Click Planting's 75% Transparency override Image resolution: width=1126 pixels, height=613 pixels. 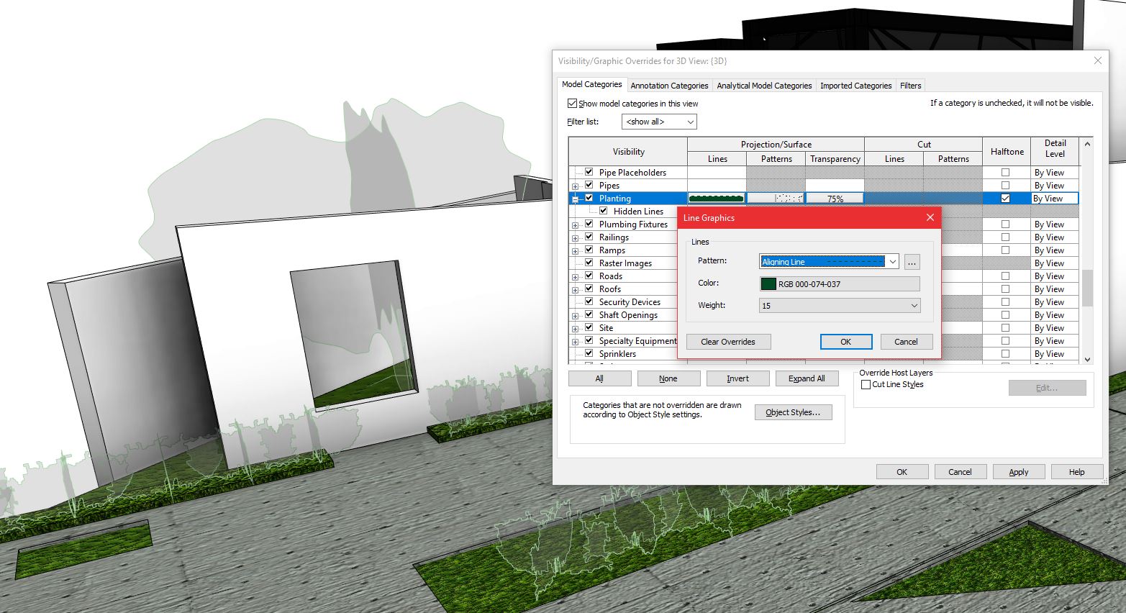[834, 198]
